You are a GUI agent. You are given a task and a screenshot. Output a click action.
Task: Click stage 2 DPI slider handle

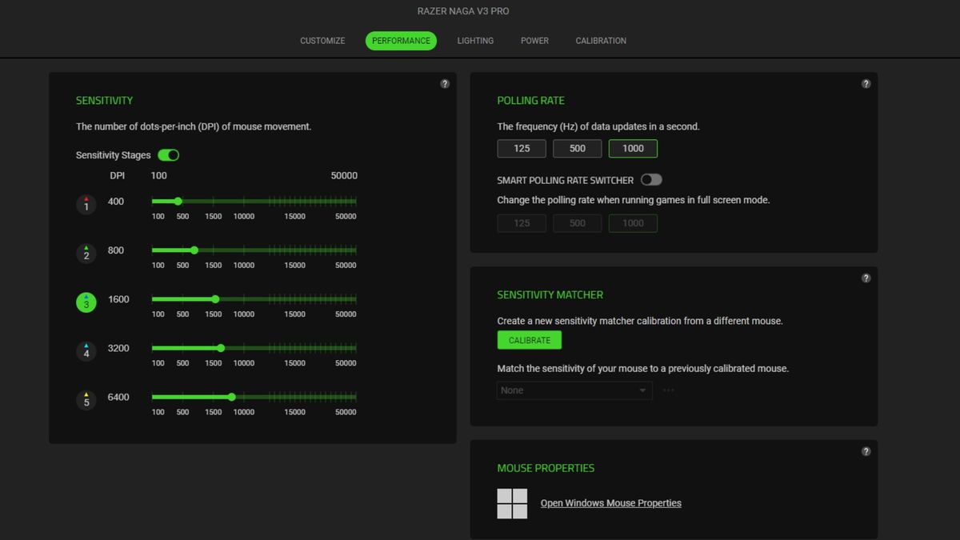click(x=194, y=250)
